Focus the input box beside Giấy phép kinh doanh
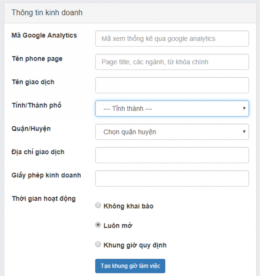 point(172,178)
